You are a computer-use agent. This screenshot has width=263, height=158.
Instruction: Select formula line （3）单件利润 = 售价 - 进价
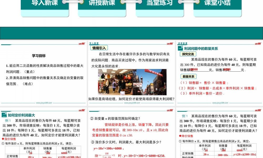[x=202, y=93]
